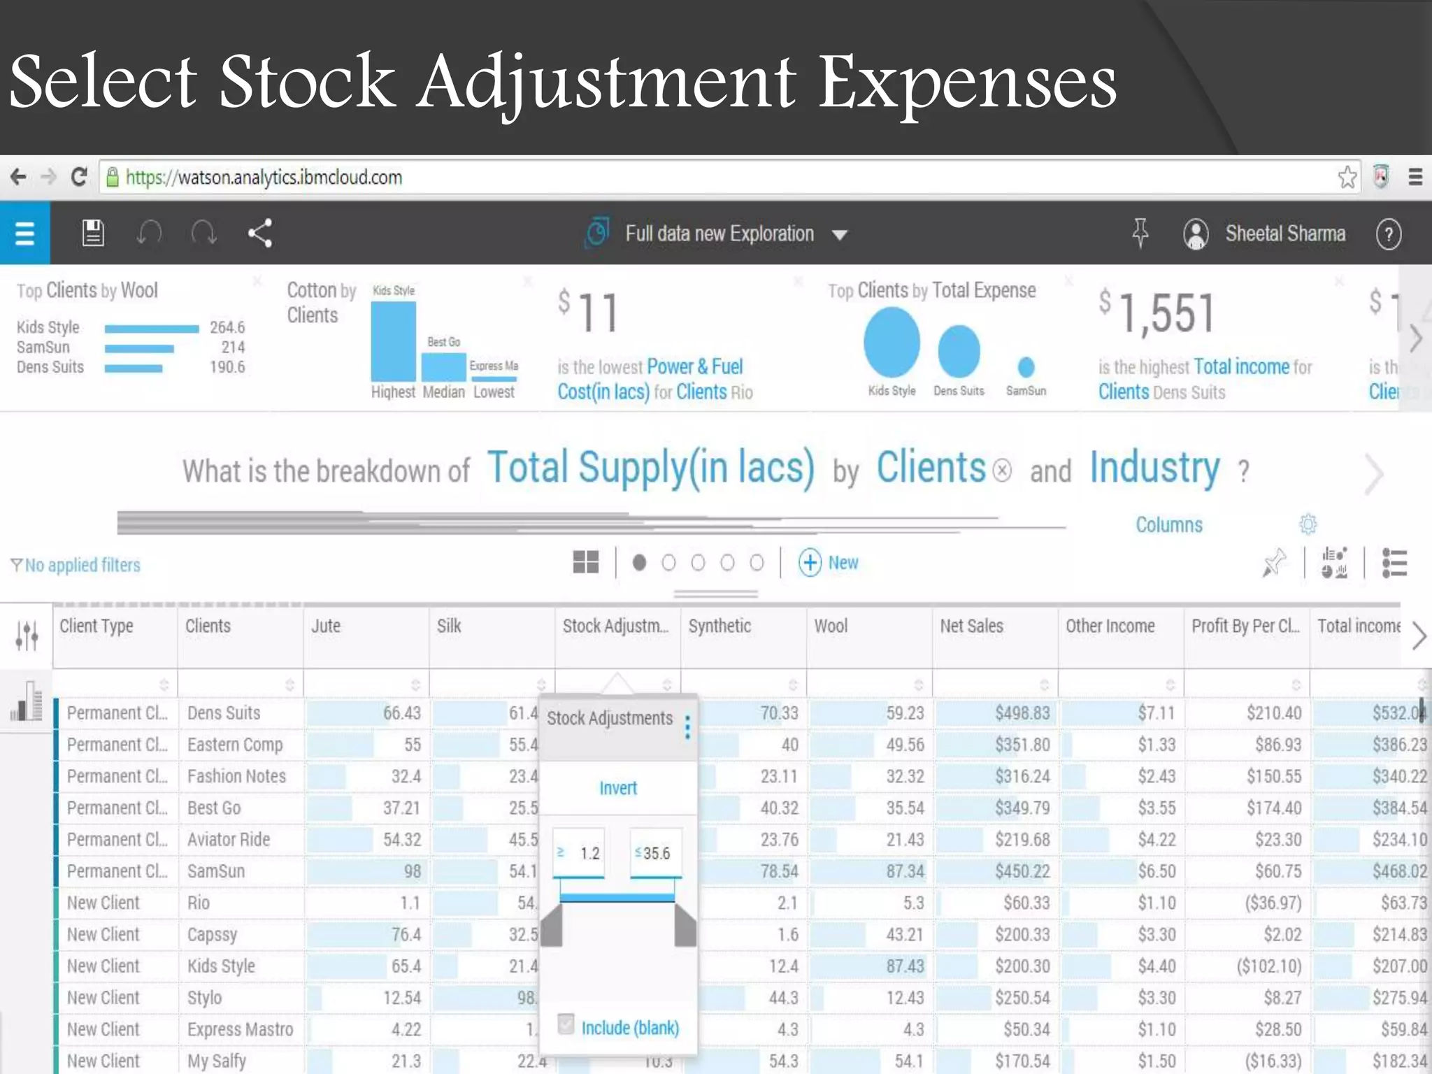This screenshot has height=1074, width=1432.
Task: Change the Industry question term
Action: pyautogui.click(x=1155, y=468)
